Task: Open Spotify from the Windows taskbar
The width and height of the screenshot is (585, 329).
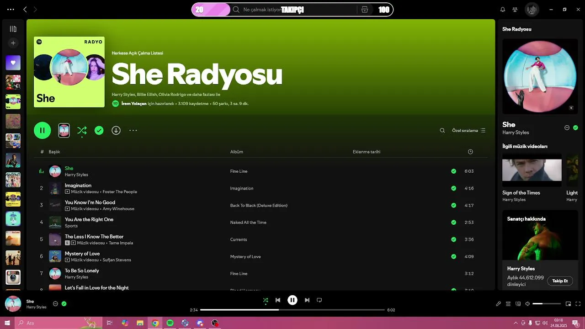Action: coord(170,323)
